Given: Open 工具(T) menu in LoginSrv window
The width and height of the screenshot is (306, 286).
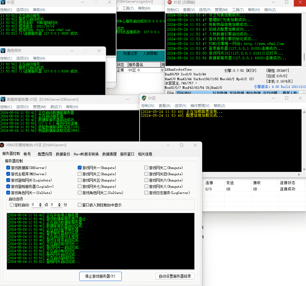Looking at the screenshot, I should pyautogui.click(x=128, y=8).
